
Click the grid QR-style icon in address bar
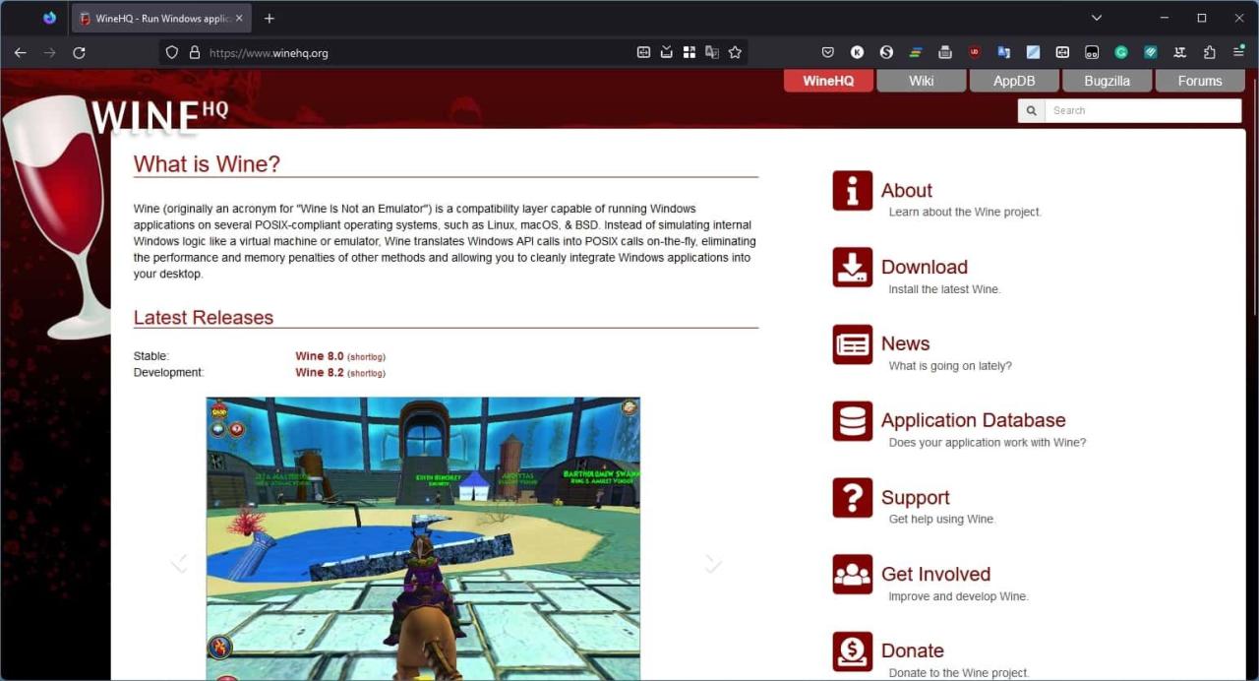tap(689, 53)
